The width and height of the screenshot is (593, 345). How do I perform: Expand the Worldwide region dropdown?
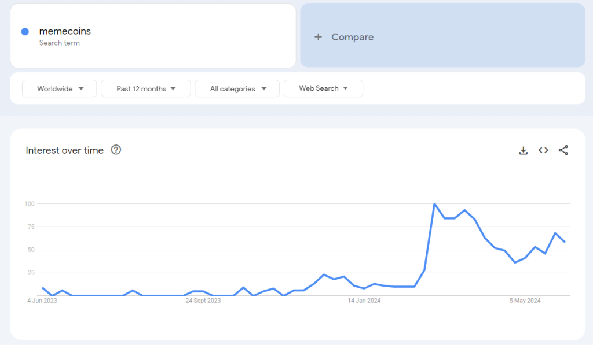pos(60,88)
